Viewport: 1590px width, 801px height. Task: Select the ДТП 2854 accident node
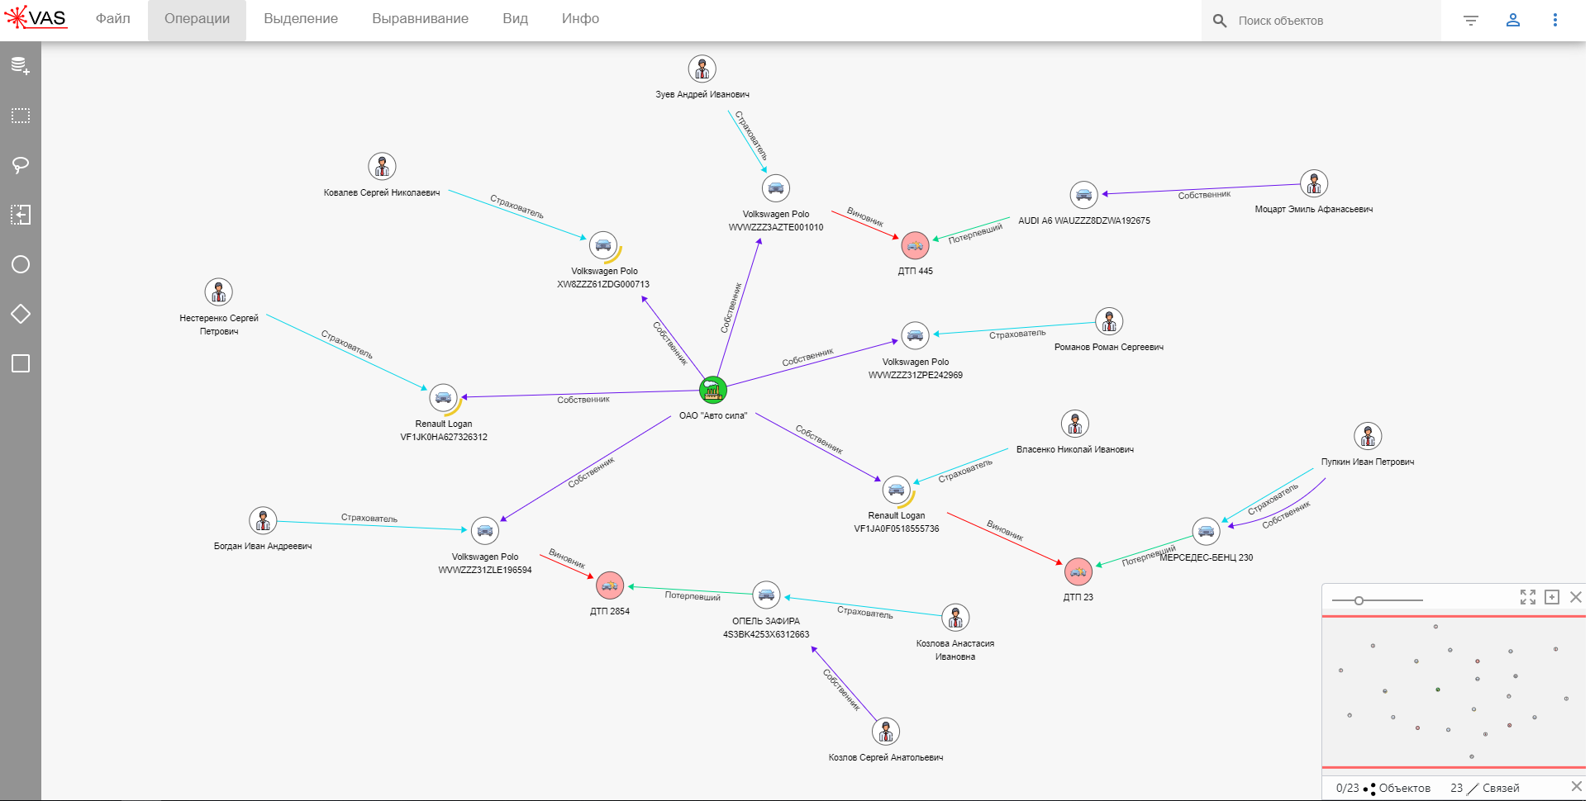tap(610, 585)
